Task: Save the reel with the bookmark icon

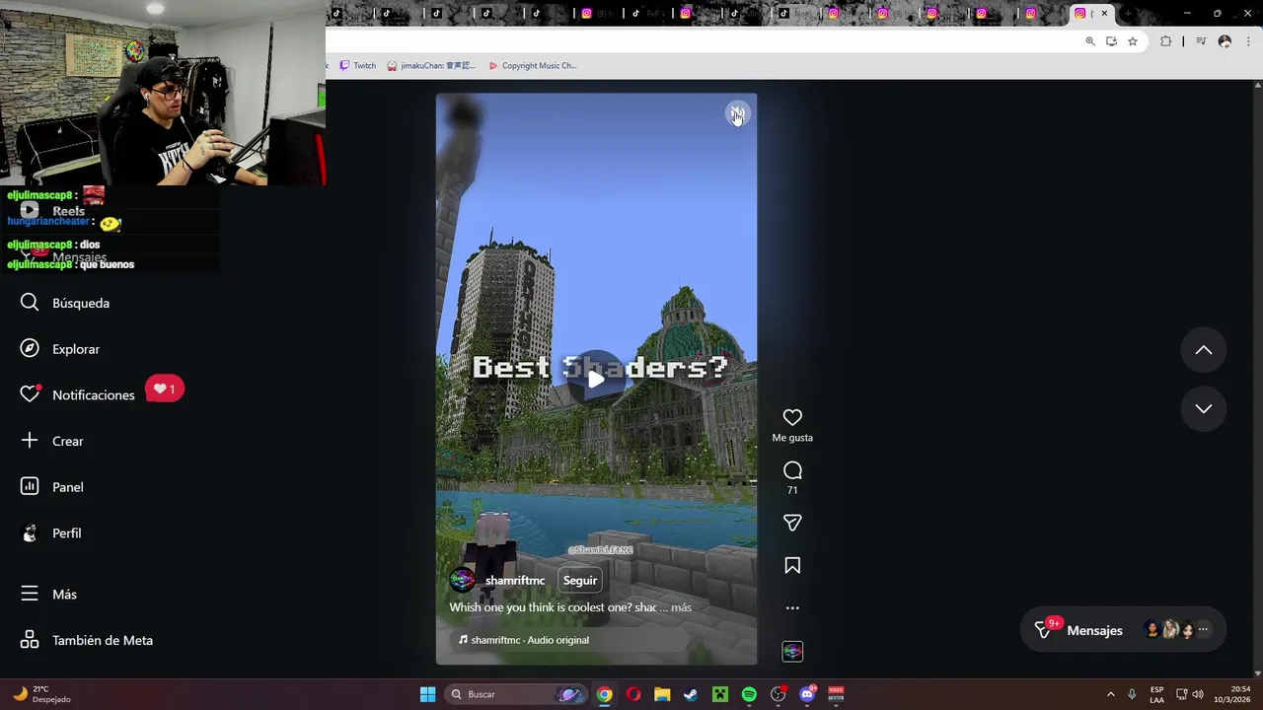Action: 792,566
